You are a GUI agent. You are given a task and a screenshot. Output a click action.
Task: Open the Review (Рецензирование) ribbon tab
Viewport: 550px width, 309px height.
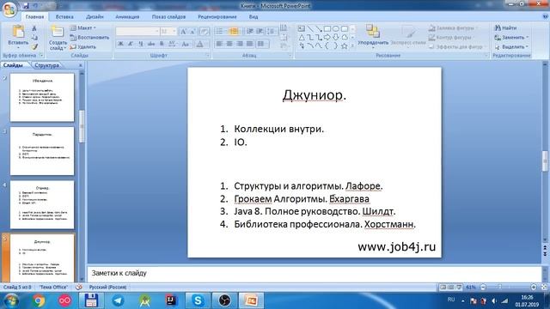pyautogui.click(x=217, y=16)
